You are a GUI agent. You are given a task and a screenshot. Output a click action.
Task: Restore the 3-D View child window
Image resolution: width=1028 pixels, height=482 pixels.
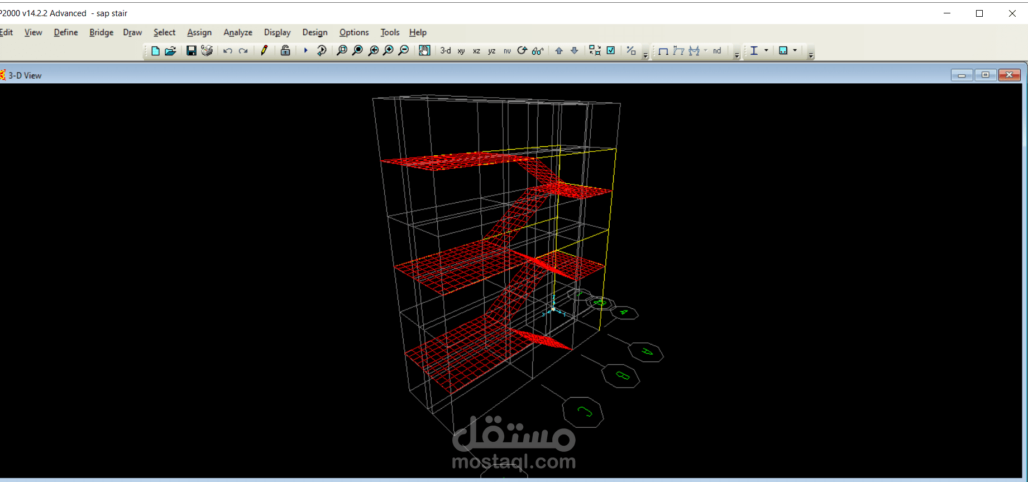986,75
